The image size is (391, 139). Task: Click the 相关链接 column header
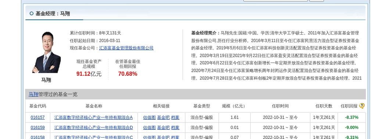pyautogui.click(x=161, y=106)
